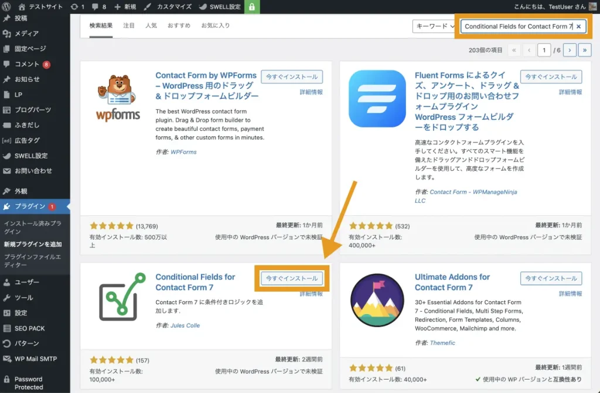Click the WPForms plugin bear icon
This screenshot has width=600, height=393.
(x=118, y=98)
